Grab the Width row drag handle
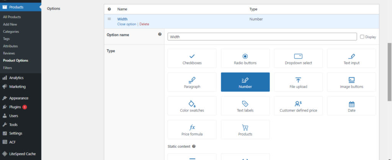This screenshot has width=392, height=160. click(109, 19)
